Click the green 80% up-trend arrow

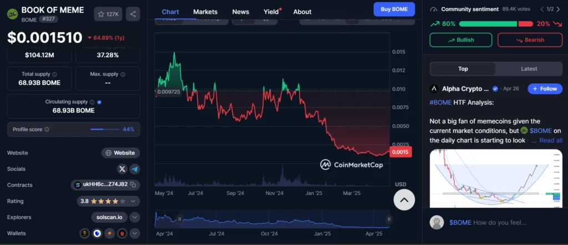[x=434, y=24]
